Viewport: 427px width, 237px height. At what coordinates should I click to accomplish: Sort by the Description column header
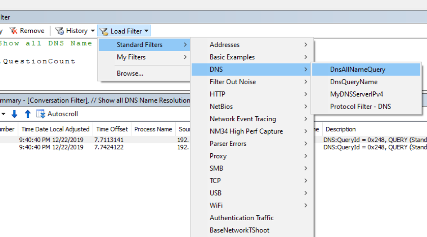click(375, 129)
